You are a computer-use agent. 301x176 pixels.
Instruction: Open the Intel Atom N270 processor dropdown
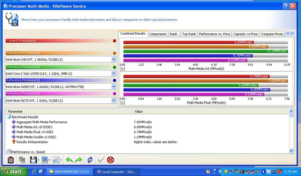click(x=114, y=100)
